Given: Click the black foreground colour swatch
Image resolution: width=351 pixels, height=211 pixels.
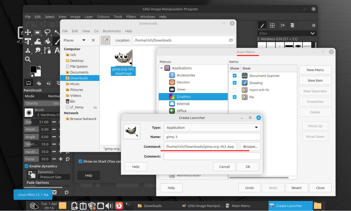Looking at the screenshot, I should tap(33, 69).
